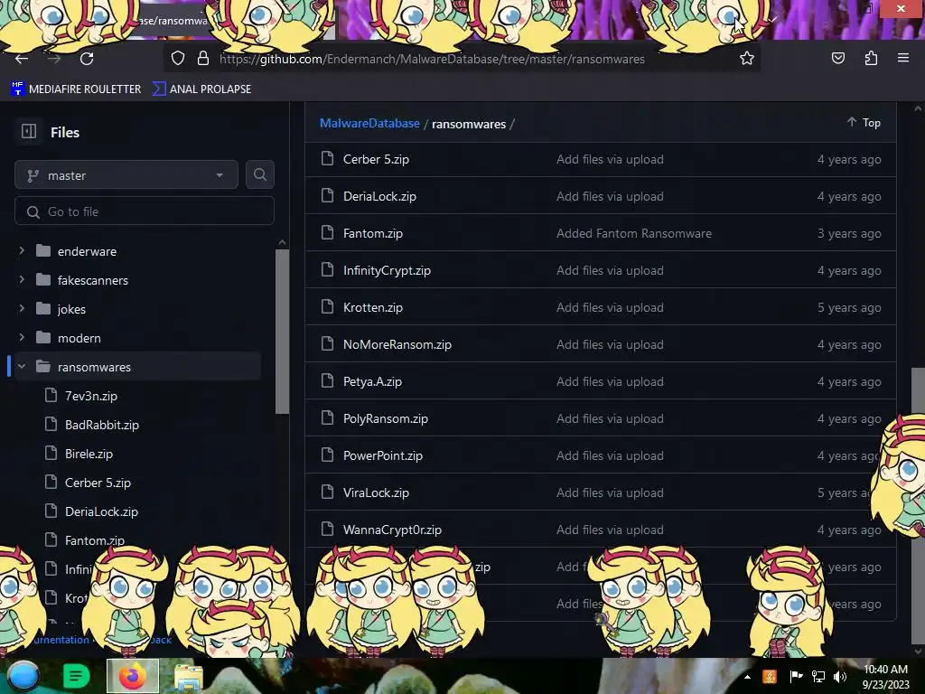Click file icon of 7ev3n.zip in tree
The width and height of the screenshot is (925, 694).
click(51, 395)
